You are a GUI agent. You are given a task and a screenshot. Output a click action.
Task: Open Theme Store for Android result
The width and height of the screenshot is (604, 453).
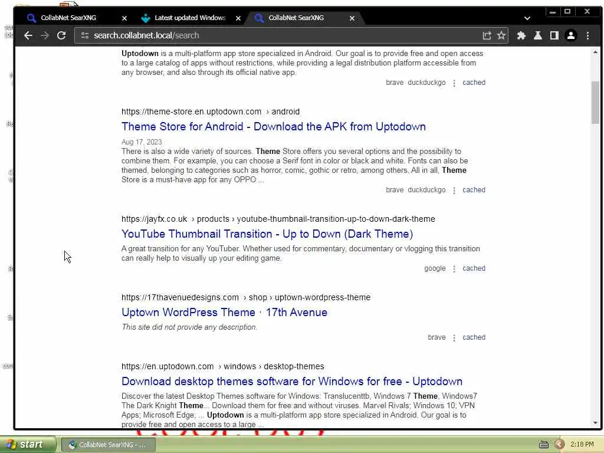(x=274, y=126)
